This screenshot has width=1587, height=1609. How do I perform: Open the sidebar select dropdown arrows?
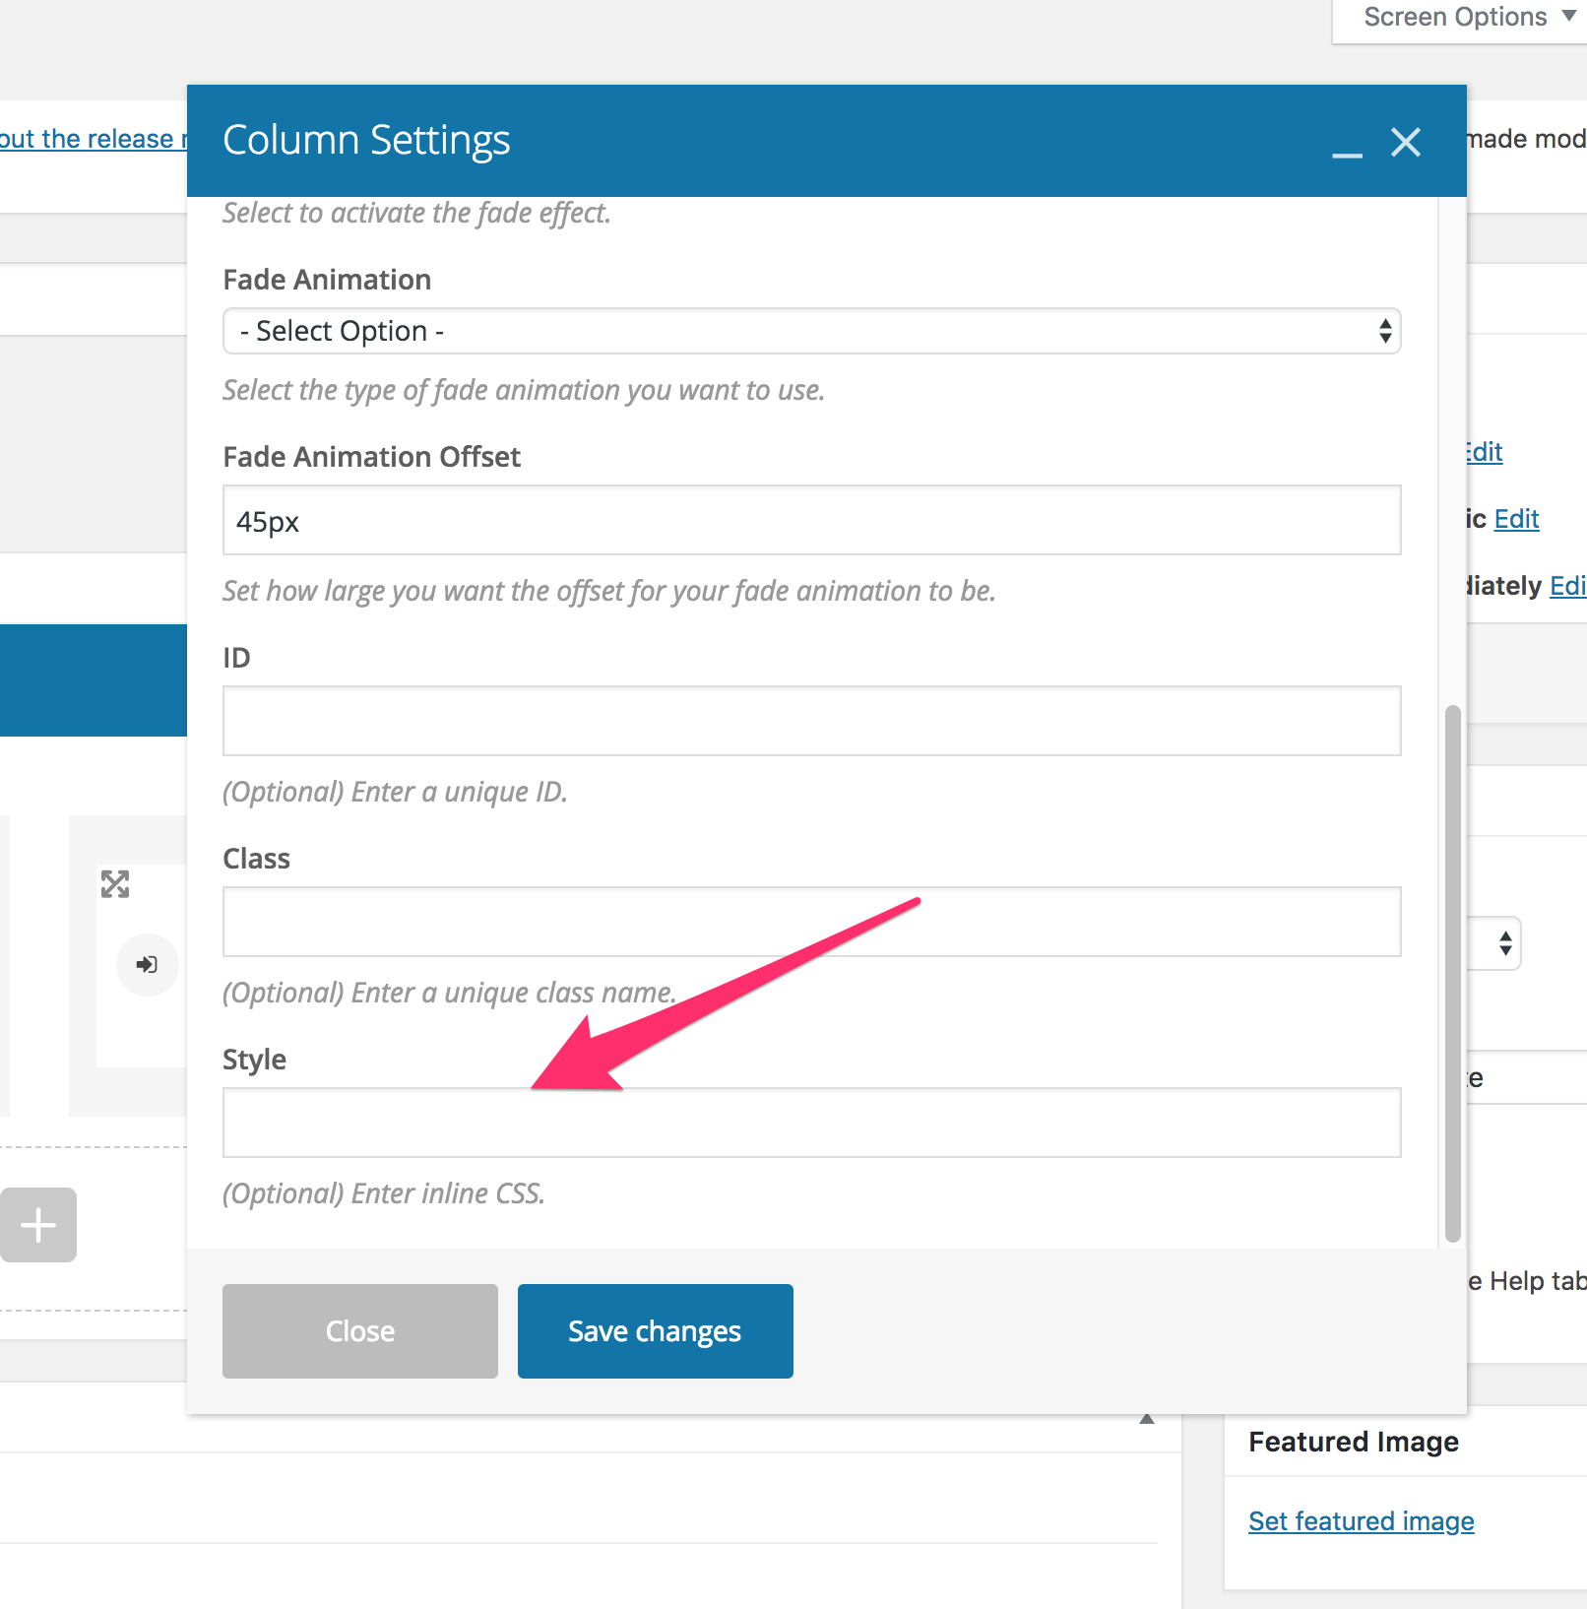[1504, 943]
